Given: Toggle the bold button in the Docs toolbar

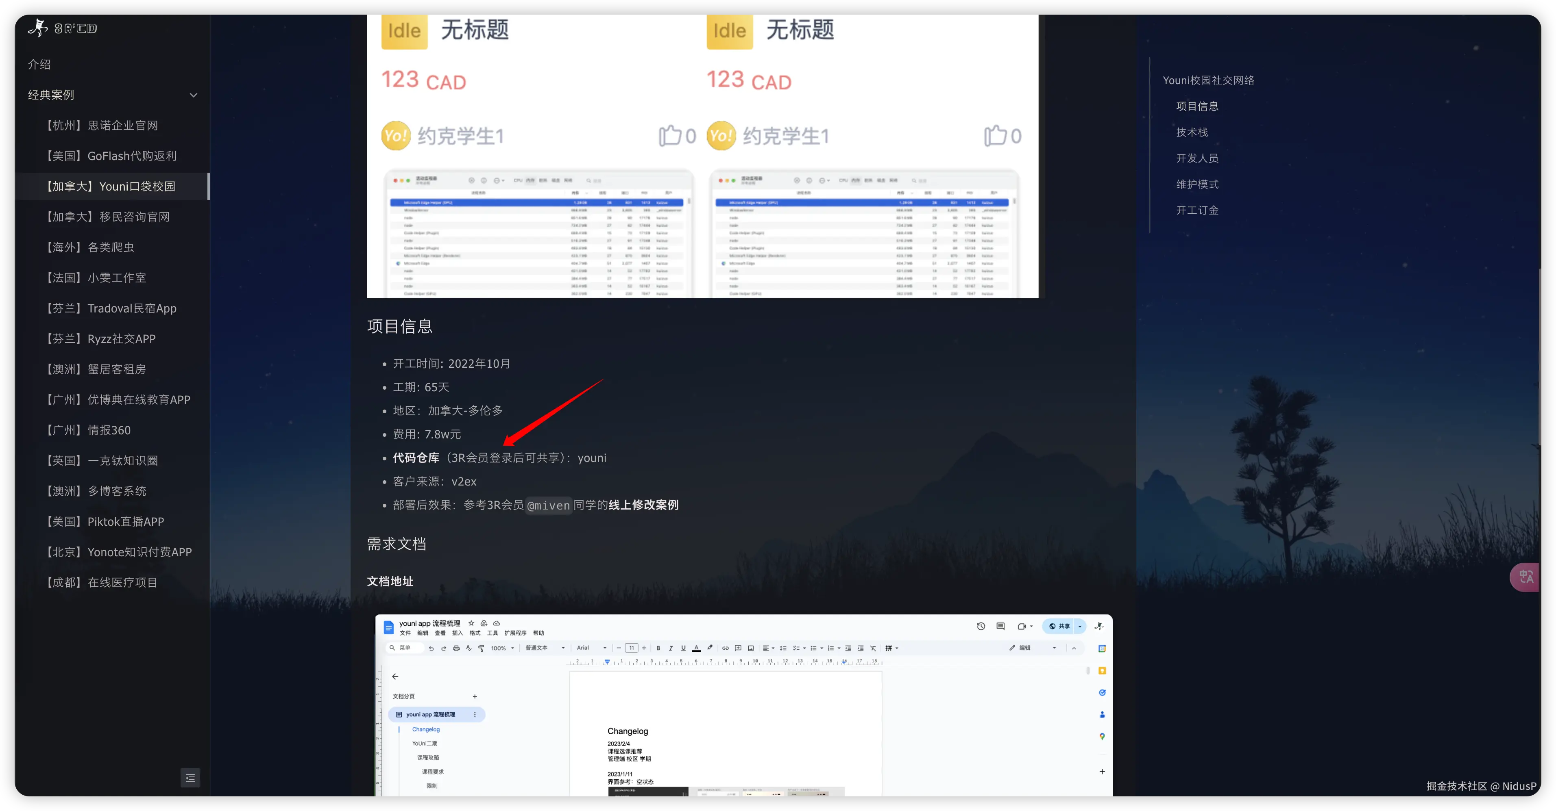Looking at the screenshot, I should (x=658, y=648).
